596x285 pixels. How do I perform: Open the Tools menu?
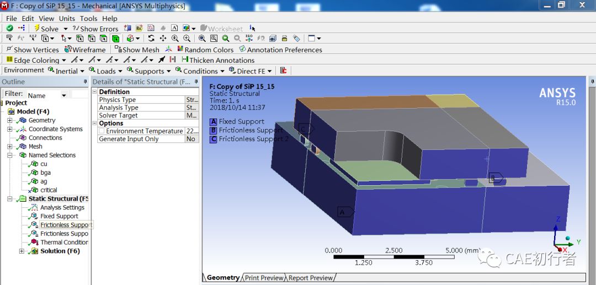pos(88,19)
